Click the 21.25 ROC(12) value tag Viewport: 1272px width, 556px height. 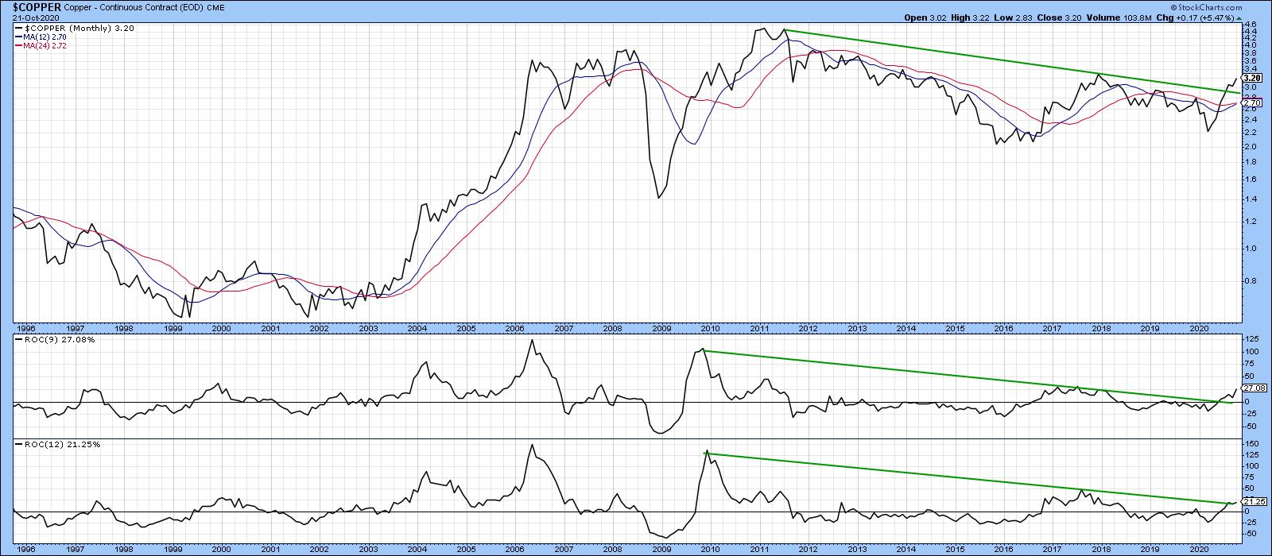1253,501
